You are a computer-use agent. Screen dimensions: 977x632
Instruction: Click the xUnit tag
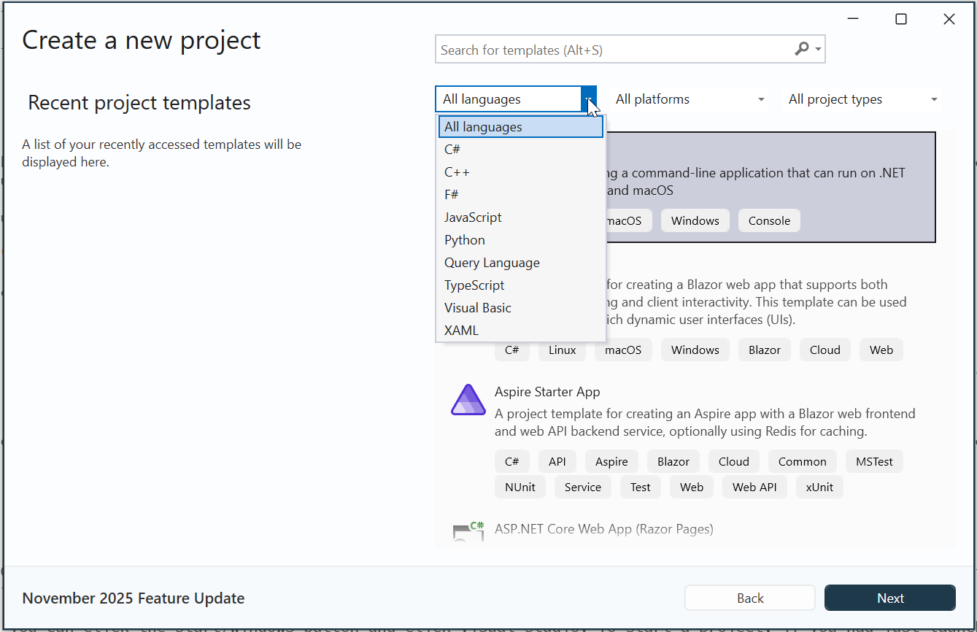[819, 487]
